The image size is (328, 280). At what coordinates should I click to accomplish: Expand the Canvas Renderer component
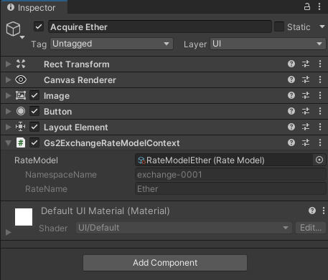8,79
